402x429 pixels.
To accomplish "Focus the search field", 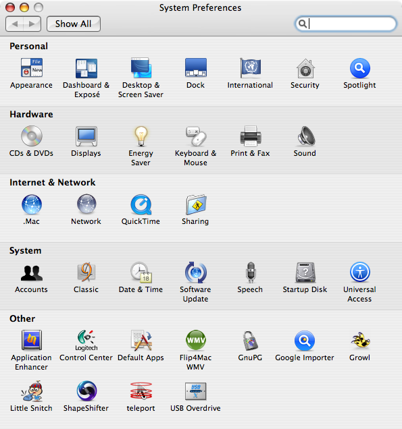I will [345, 24].
